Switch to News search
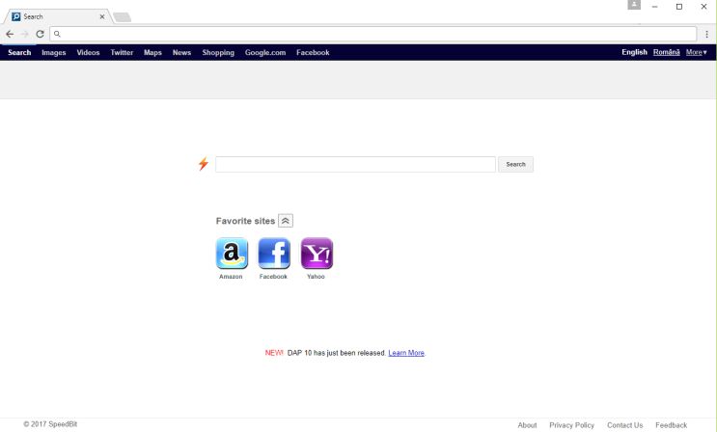This screenshot has height=432, width=717. (x=181, y=53)
